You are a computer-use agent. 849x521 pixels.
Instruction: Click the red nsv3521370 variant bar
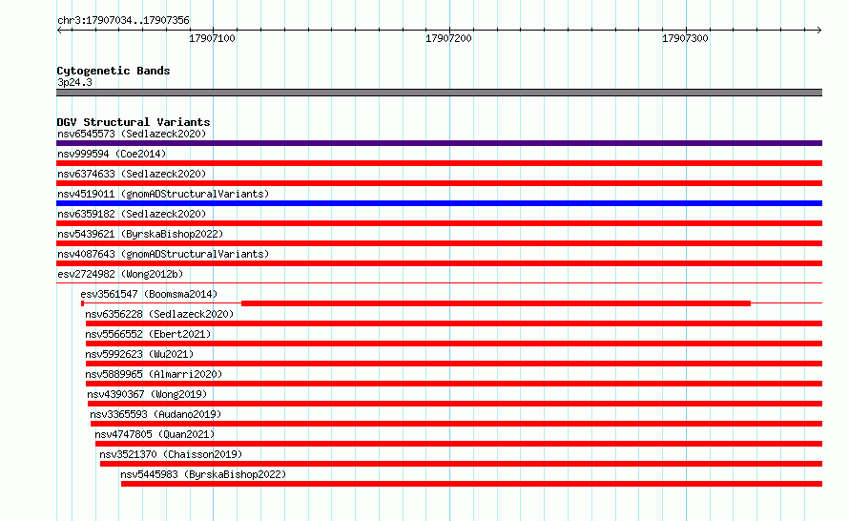462,464
